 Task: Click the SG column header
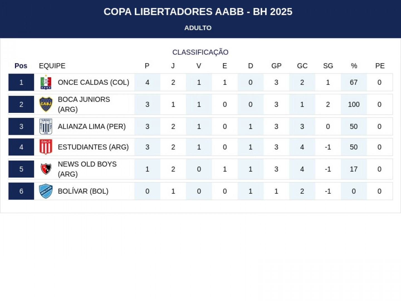(x=328, y=66)
